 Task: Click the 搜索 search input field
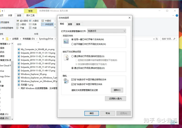[168, 39]
